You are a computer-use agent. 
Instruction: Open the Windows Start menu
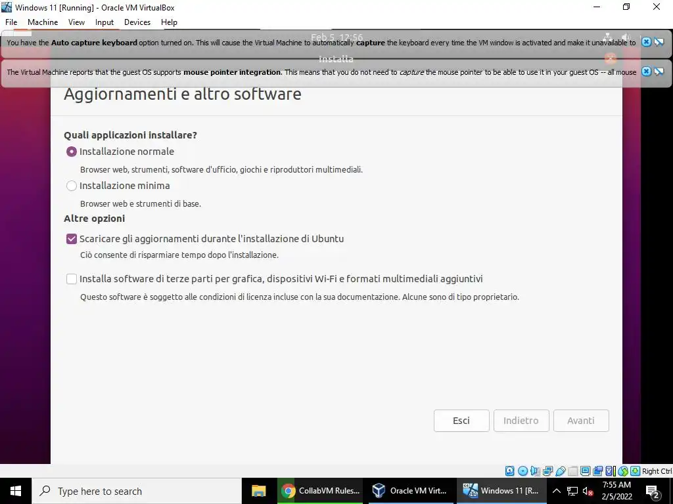tap(16, 491)
